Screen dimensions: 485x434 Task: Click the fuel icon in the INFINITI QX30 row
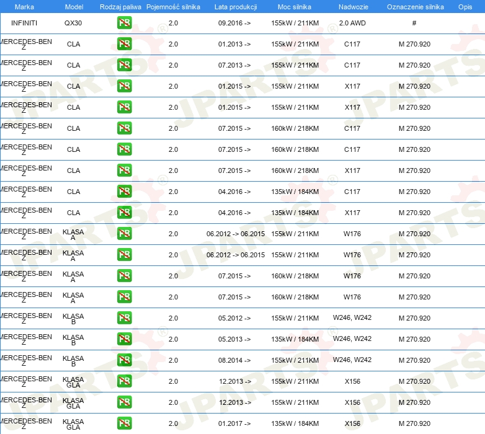click(x=124, y=23)
